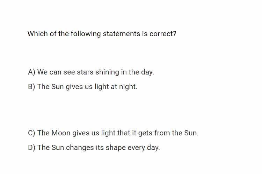Click the word 'Which' starting the question
This screenshot has height=174, width=262.
(x=38, y=34)
